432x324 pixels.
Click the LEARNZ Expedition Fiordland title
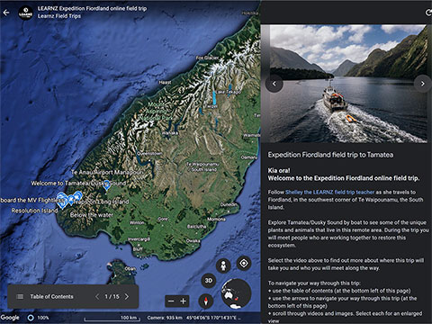tap(92, 8)
